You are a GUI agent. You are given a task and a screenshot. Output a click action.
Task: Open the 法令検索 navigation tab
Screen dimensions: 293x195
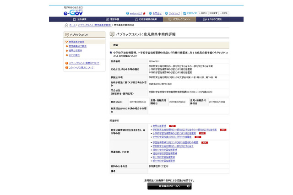pyautogui.click(x=80, y=19)
